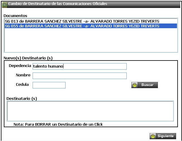Click the yellow light icon on Siguiente
This screenshot has height=141, width=182.
[153, 136]
